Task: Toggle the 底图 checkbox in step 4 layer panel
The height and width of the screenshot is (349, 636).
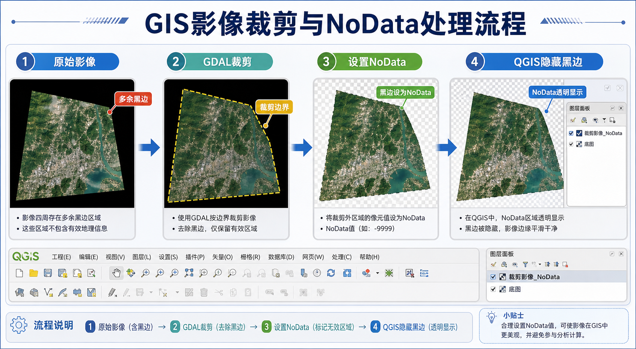Action: 571,144
